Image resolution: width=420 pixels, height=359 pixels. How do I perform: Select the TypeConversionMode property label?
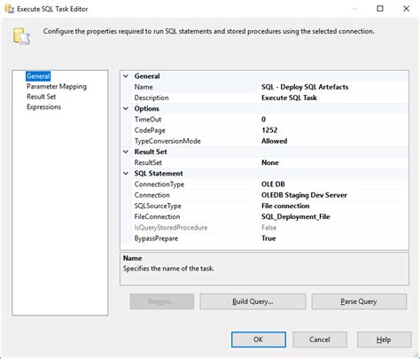167,141
